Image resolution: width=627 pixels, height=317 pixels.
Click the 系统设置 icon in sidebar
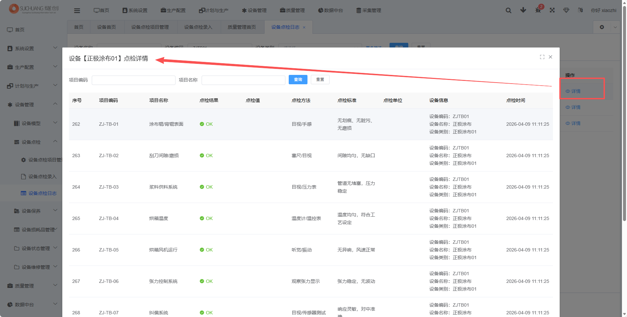(x=10, y=48)
